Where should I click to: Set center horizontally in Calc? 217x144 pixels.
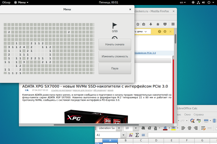[x=190, y=128]
